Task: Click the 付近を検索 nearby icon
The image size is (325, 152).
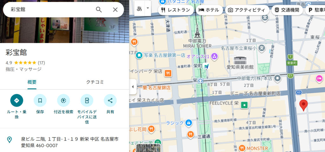Action: (x=63, y=100)
